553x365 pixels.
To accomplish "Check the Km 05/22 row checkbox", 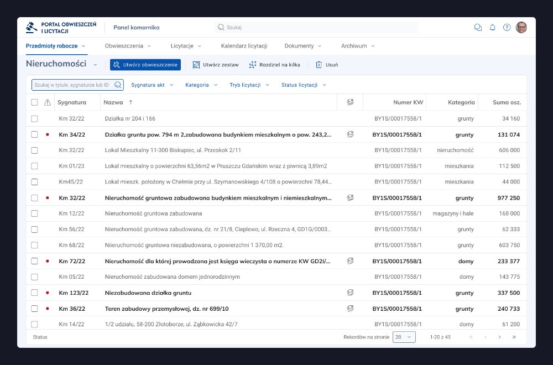I will coord(34,277).
